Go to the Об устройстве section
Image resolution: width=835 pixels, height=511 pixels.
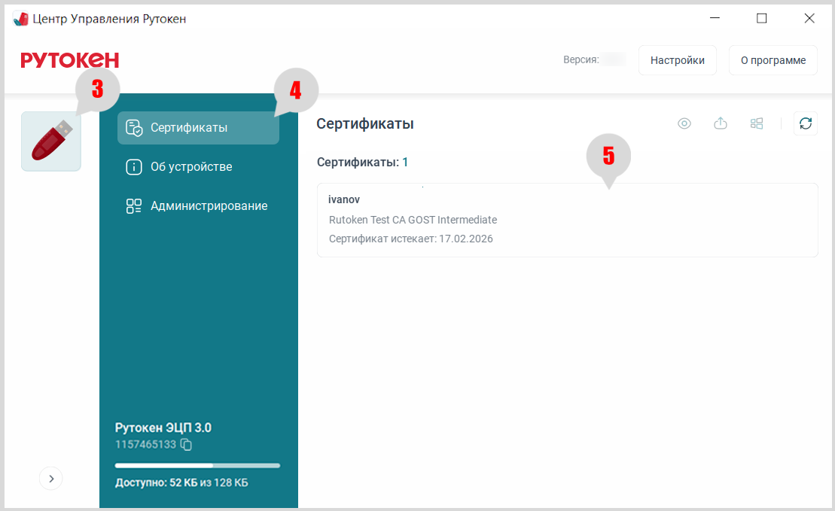[x=190, y=167]
